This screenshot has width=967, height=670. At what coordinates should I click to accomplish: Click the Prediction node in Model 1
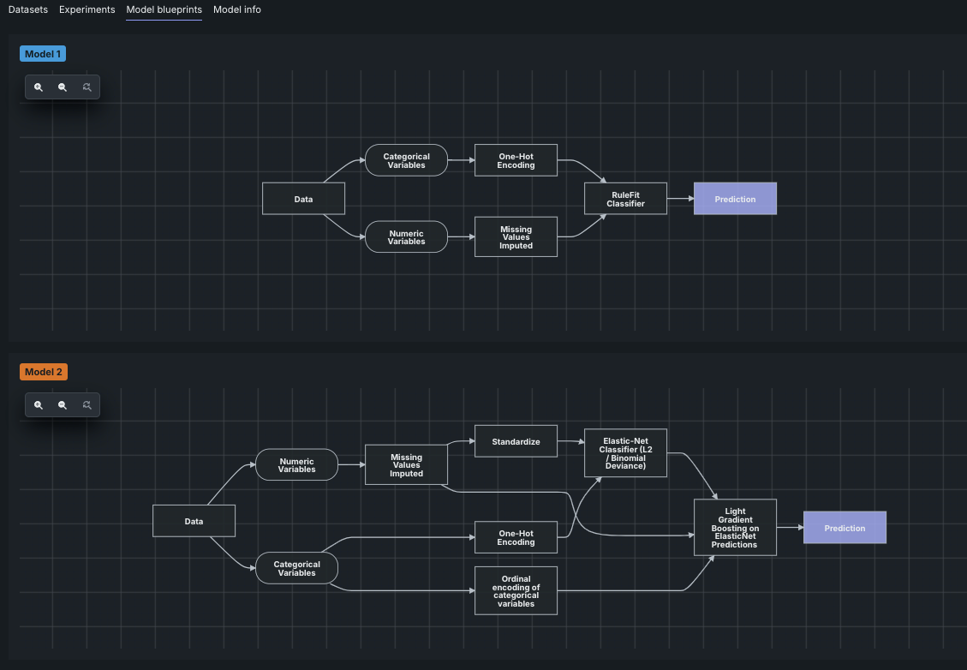click(x=735, y=199)
